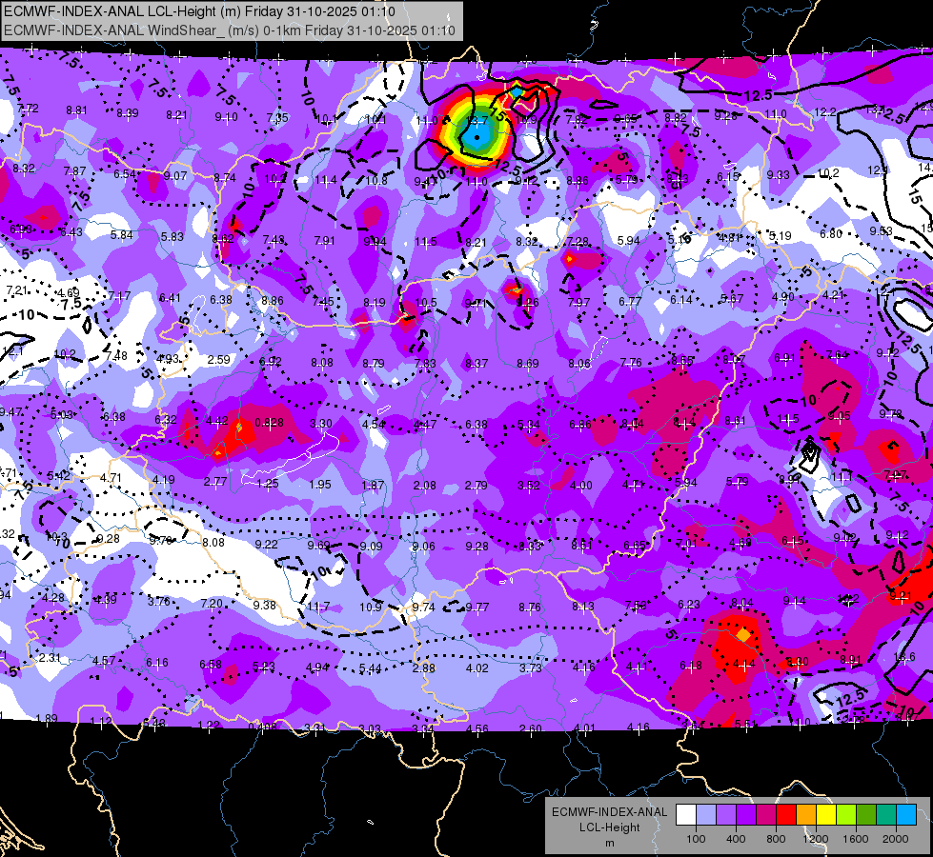Click the wind shear value 9.07
The width and height of the screenshot is (933, 857).
[175, 175]
